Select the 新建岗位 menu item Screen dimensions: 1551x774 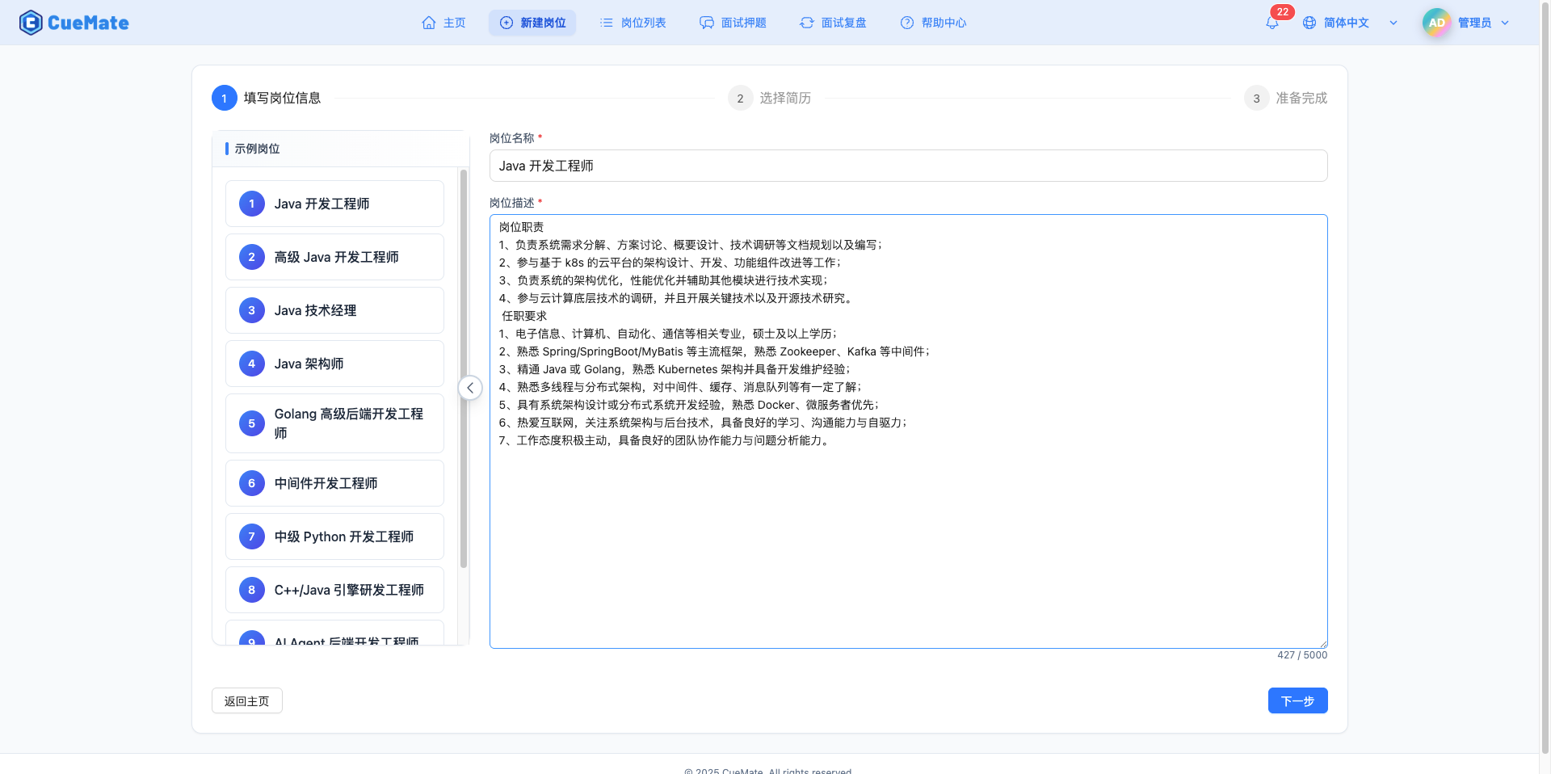532,23
